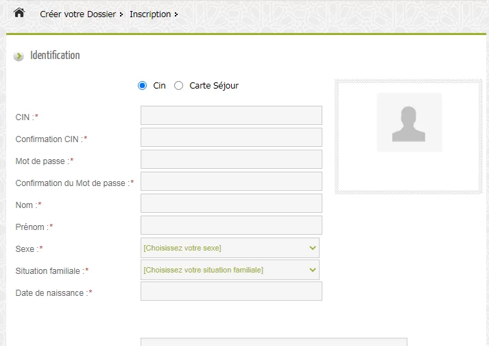Click the Nom text field
Viewport: 489px width, 346px height.
[231, 203]
